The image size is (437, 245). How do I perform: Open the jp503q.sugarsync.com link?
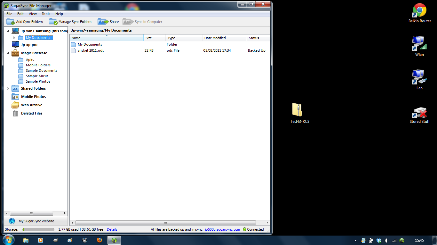222,229
